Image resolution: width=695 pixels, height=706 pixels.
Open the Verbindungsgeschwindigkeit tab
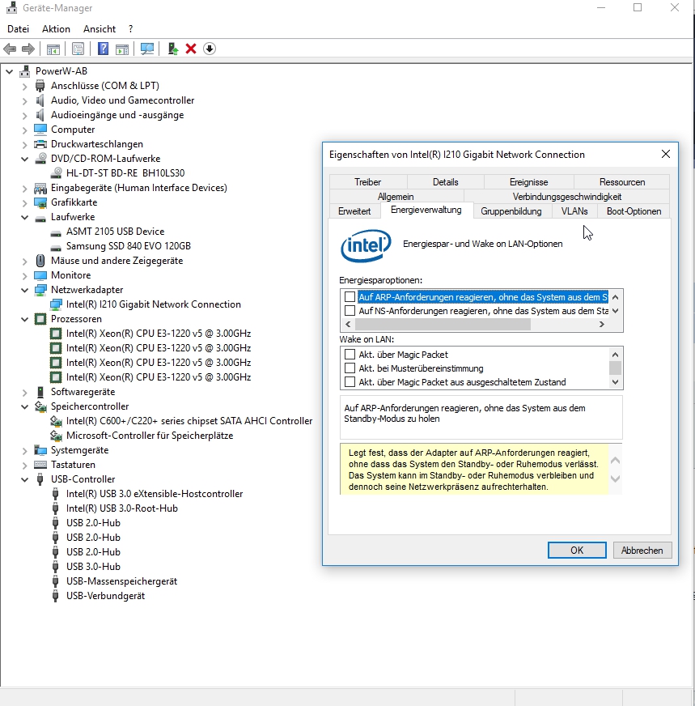click(567, 197)
